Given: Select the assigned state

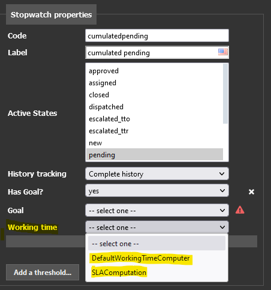Looking at the screenshot, I should point(155,83).
